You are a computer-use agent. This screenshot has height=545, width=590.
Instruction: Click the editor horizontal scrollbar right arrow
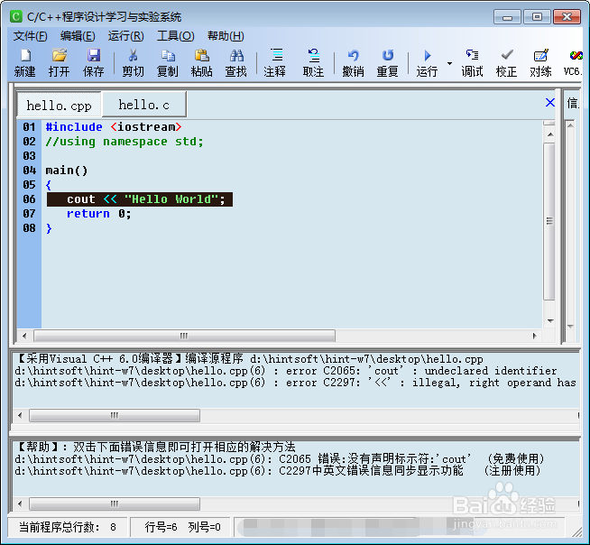pos(534,336)
